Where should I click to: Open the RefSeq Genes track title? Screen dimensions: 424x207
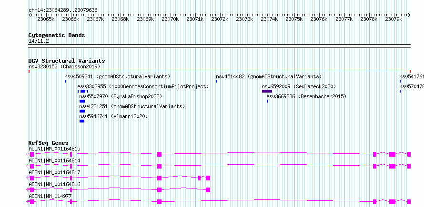49,143
